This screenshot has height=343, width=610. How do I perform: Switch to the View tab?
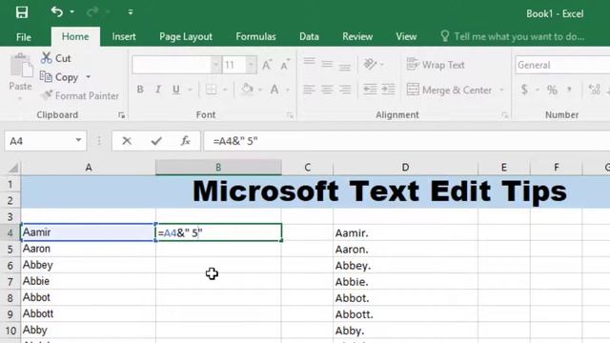click(x=406, y=36)
